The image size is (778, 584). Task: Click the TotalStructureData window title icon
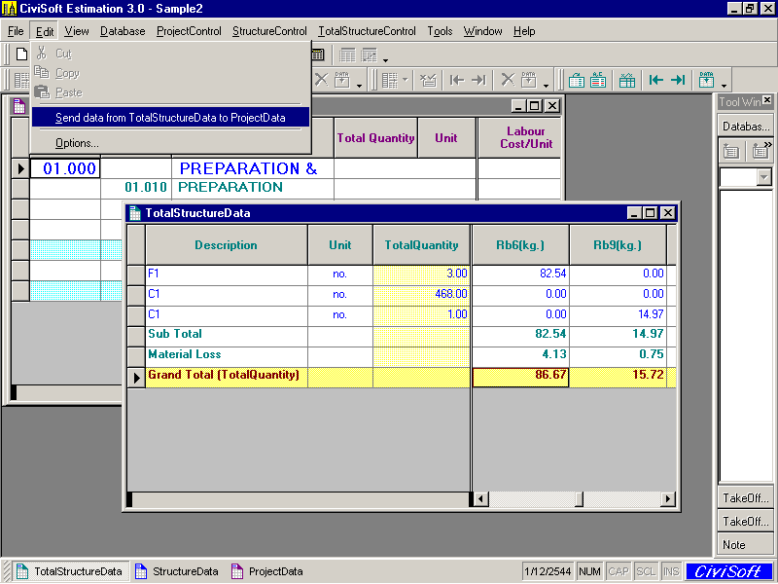tap(135, 213)
